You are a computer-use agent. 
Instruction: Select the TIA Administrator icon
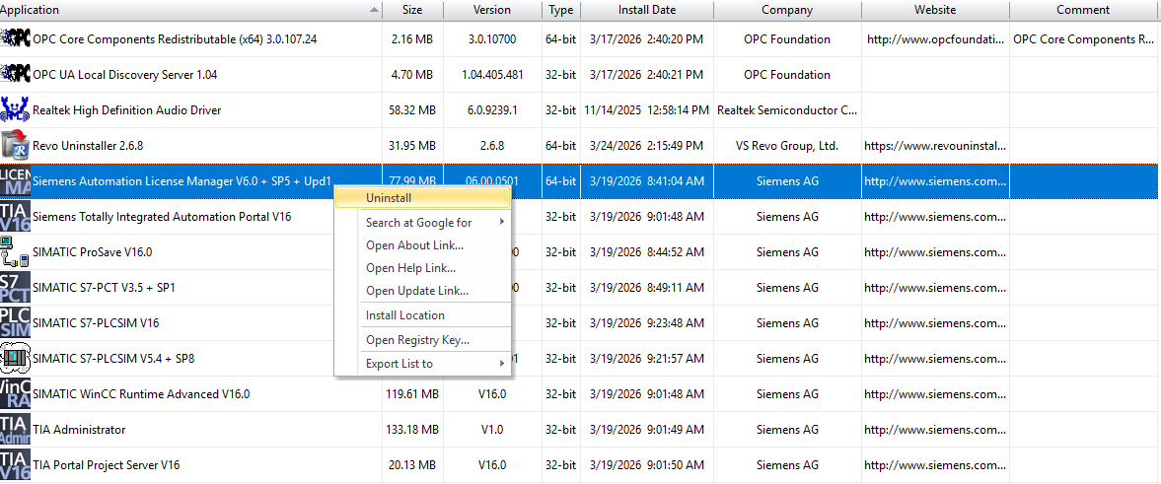(16, 430)
